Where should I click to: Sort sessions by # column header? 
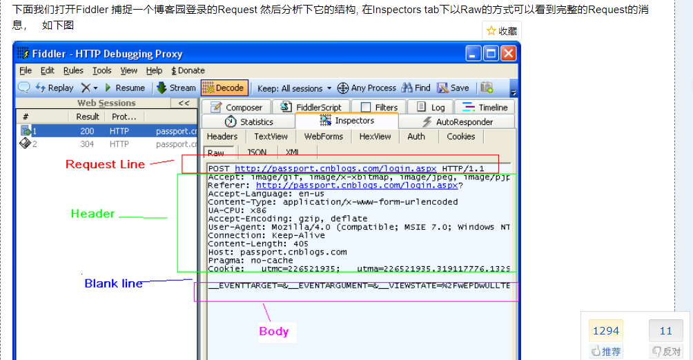pos(26,117)
